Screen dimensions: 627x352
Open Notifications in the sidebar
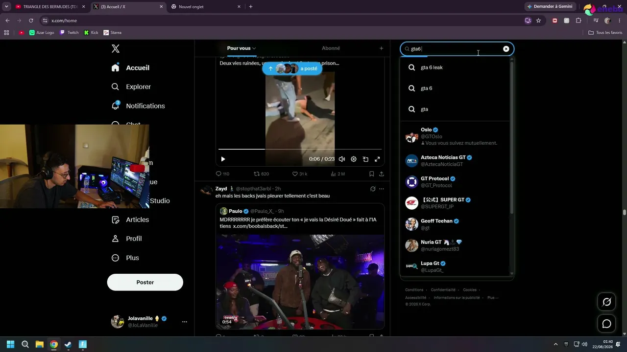138,106
